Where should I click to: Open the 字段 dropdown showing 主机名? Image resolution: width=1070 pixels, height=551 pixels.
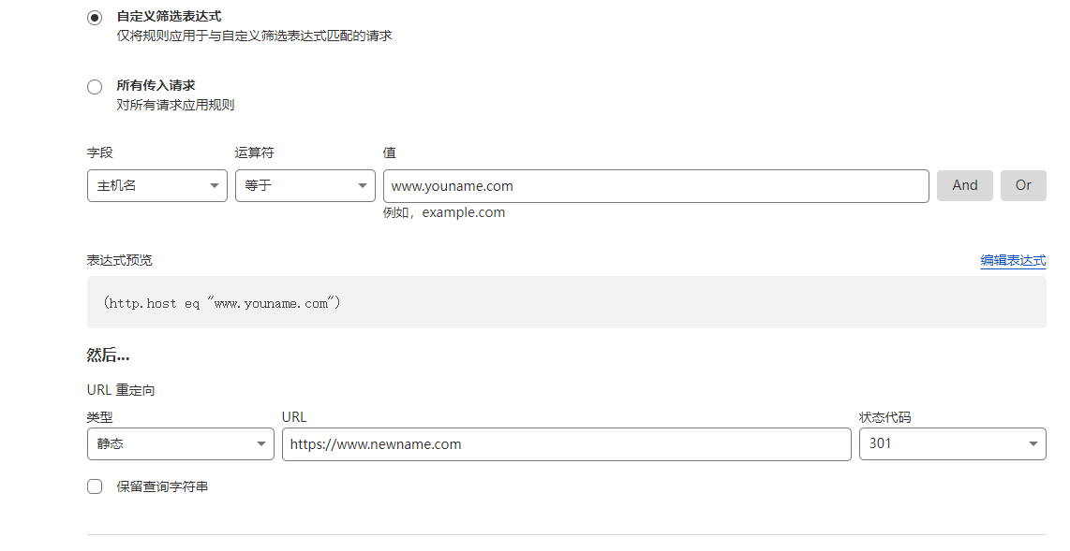coord(157,185)
